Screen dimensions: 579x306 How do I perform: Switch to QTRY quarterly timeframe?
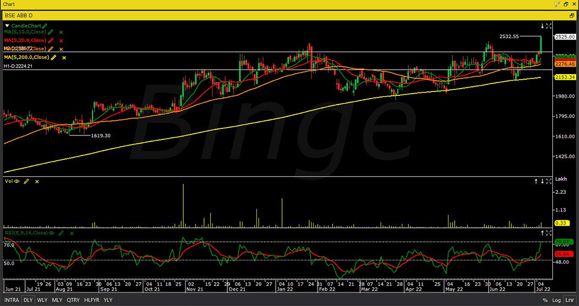click(73, 300)
